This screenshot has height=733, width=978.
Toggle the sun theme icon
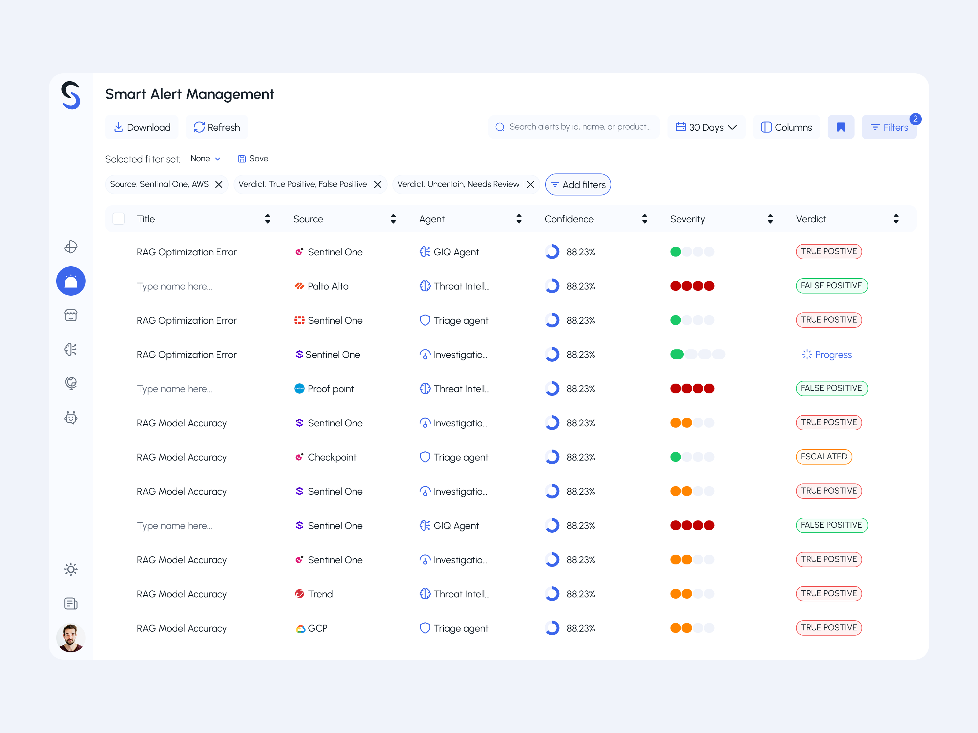click(71, 569)
